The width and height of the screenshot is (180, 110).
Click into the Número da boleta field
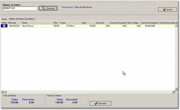[19, 8]
